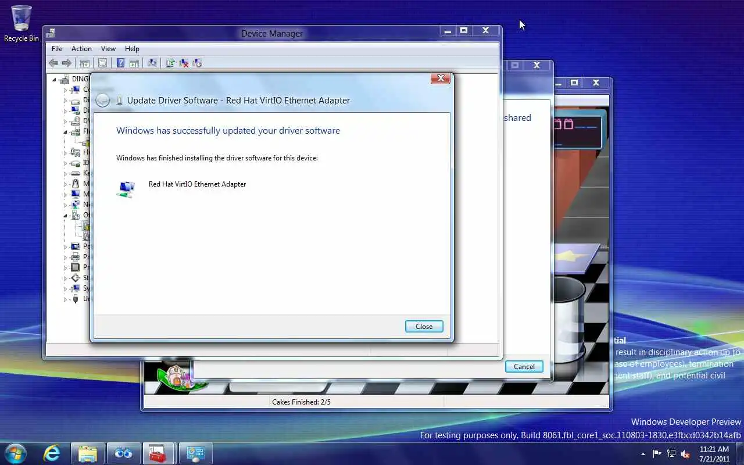Select the Printers category icon in tree

coord(75,257)
